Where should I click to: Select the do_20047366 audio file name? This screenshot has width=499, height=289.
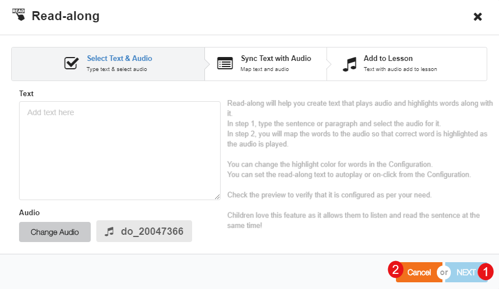click(152, 231)
